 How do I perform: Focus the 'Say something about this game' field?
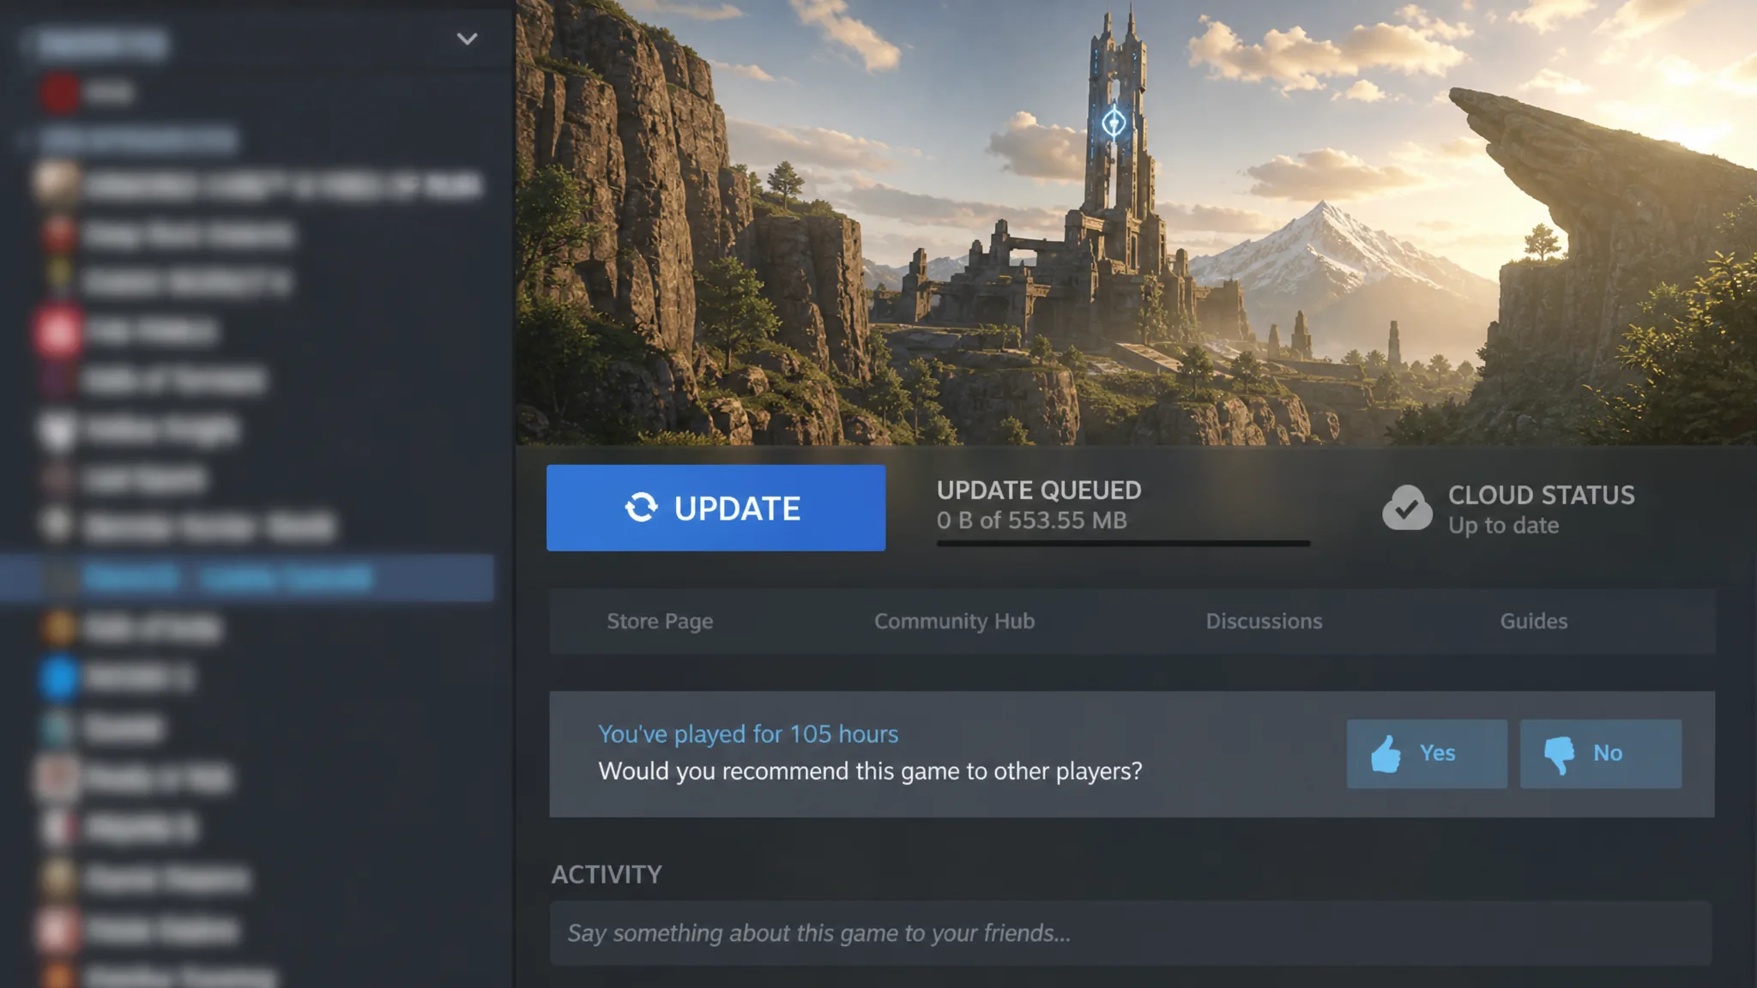pos(1131,933)
